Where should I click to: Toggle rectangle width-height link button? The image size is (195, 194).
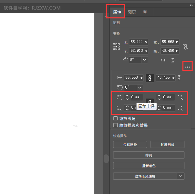150,78
